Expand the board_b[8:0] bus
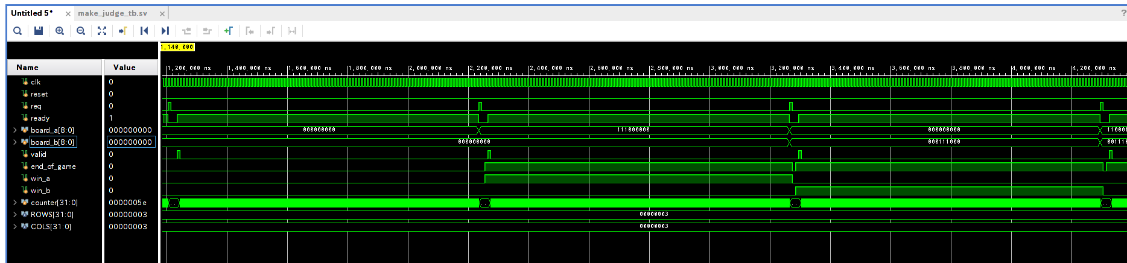The height and width of the screenshot is (263, 1127). tap(15, 142)
